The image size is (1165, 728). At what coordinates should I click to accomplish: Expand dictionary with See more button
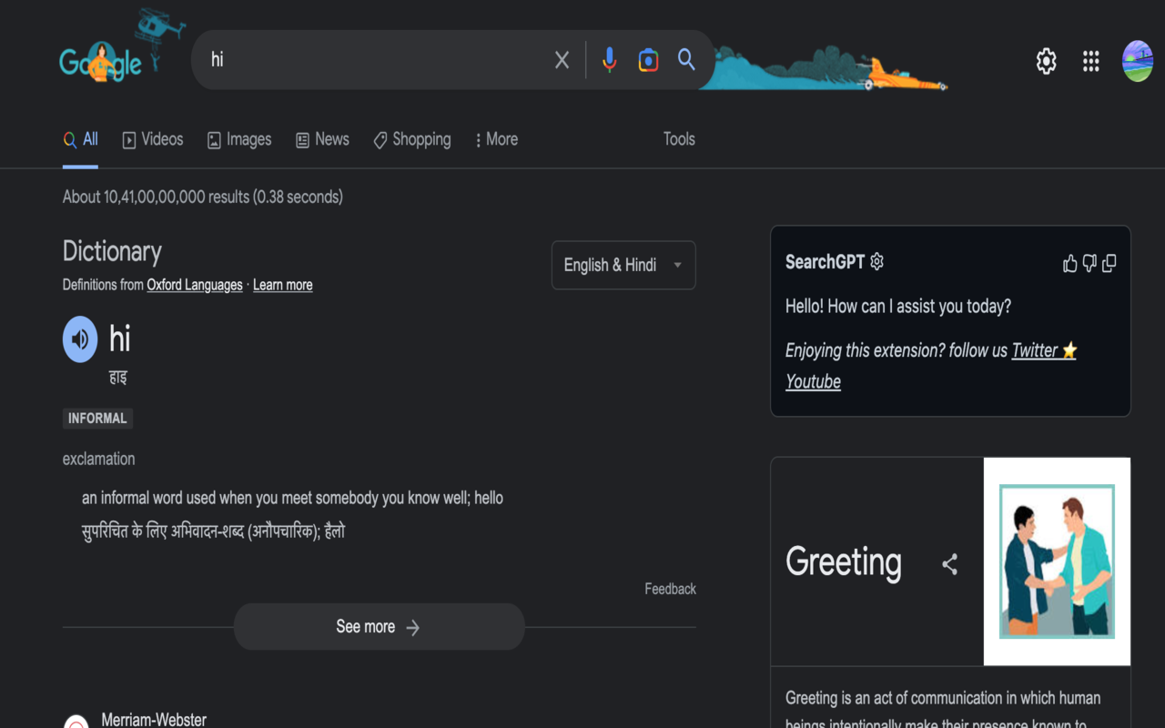pyautogui.click(x=379, y=627)
